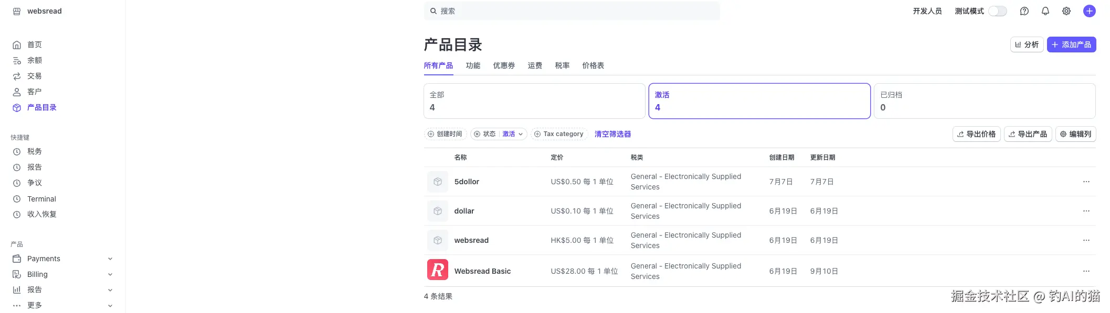Click the 编辑列 button

click(x=1075, y=134)
